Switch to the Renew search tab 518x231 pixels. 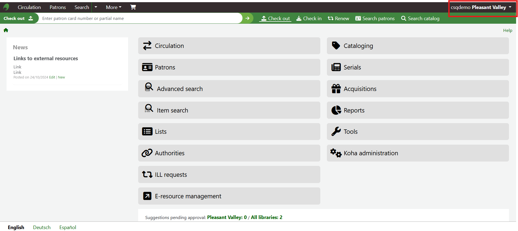pos(338,18)
